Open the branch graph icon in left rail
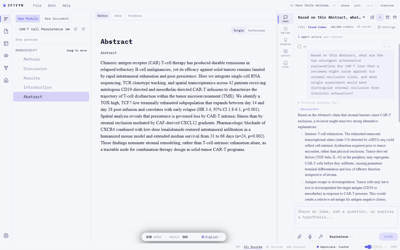 [x=6, y=68]
